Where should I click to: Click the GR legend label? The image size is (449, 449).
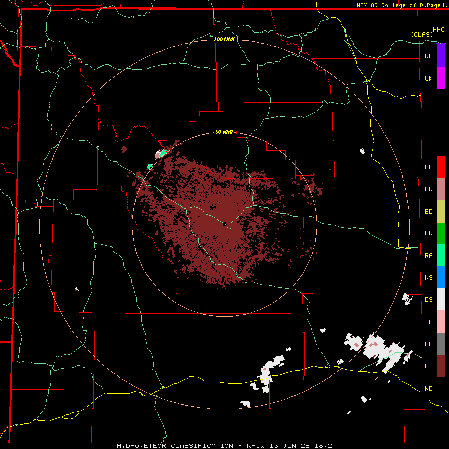click(428, 189)
